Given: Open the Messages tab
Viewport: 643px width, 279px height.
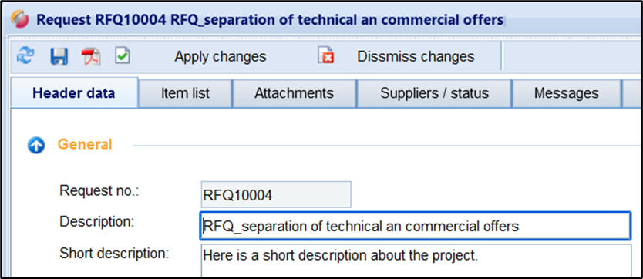Looking at the screenshot, I should [x=567, y=93].
